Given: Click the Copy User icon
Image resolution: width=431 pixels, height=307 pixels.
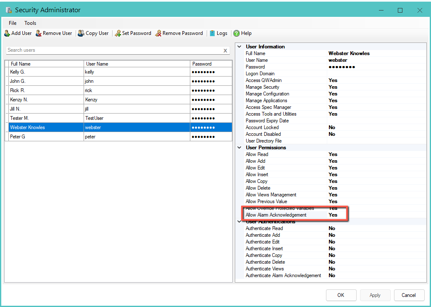Looking at the screenshot, I should [x=81, y=33].
